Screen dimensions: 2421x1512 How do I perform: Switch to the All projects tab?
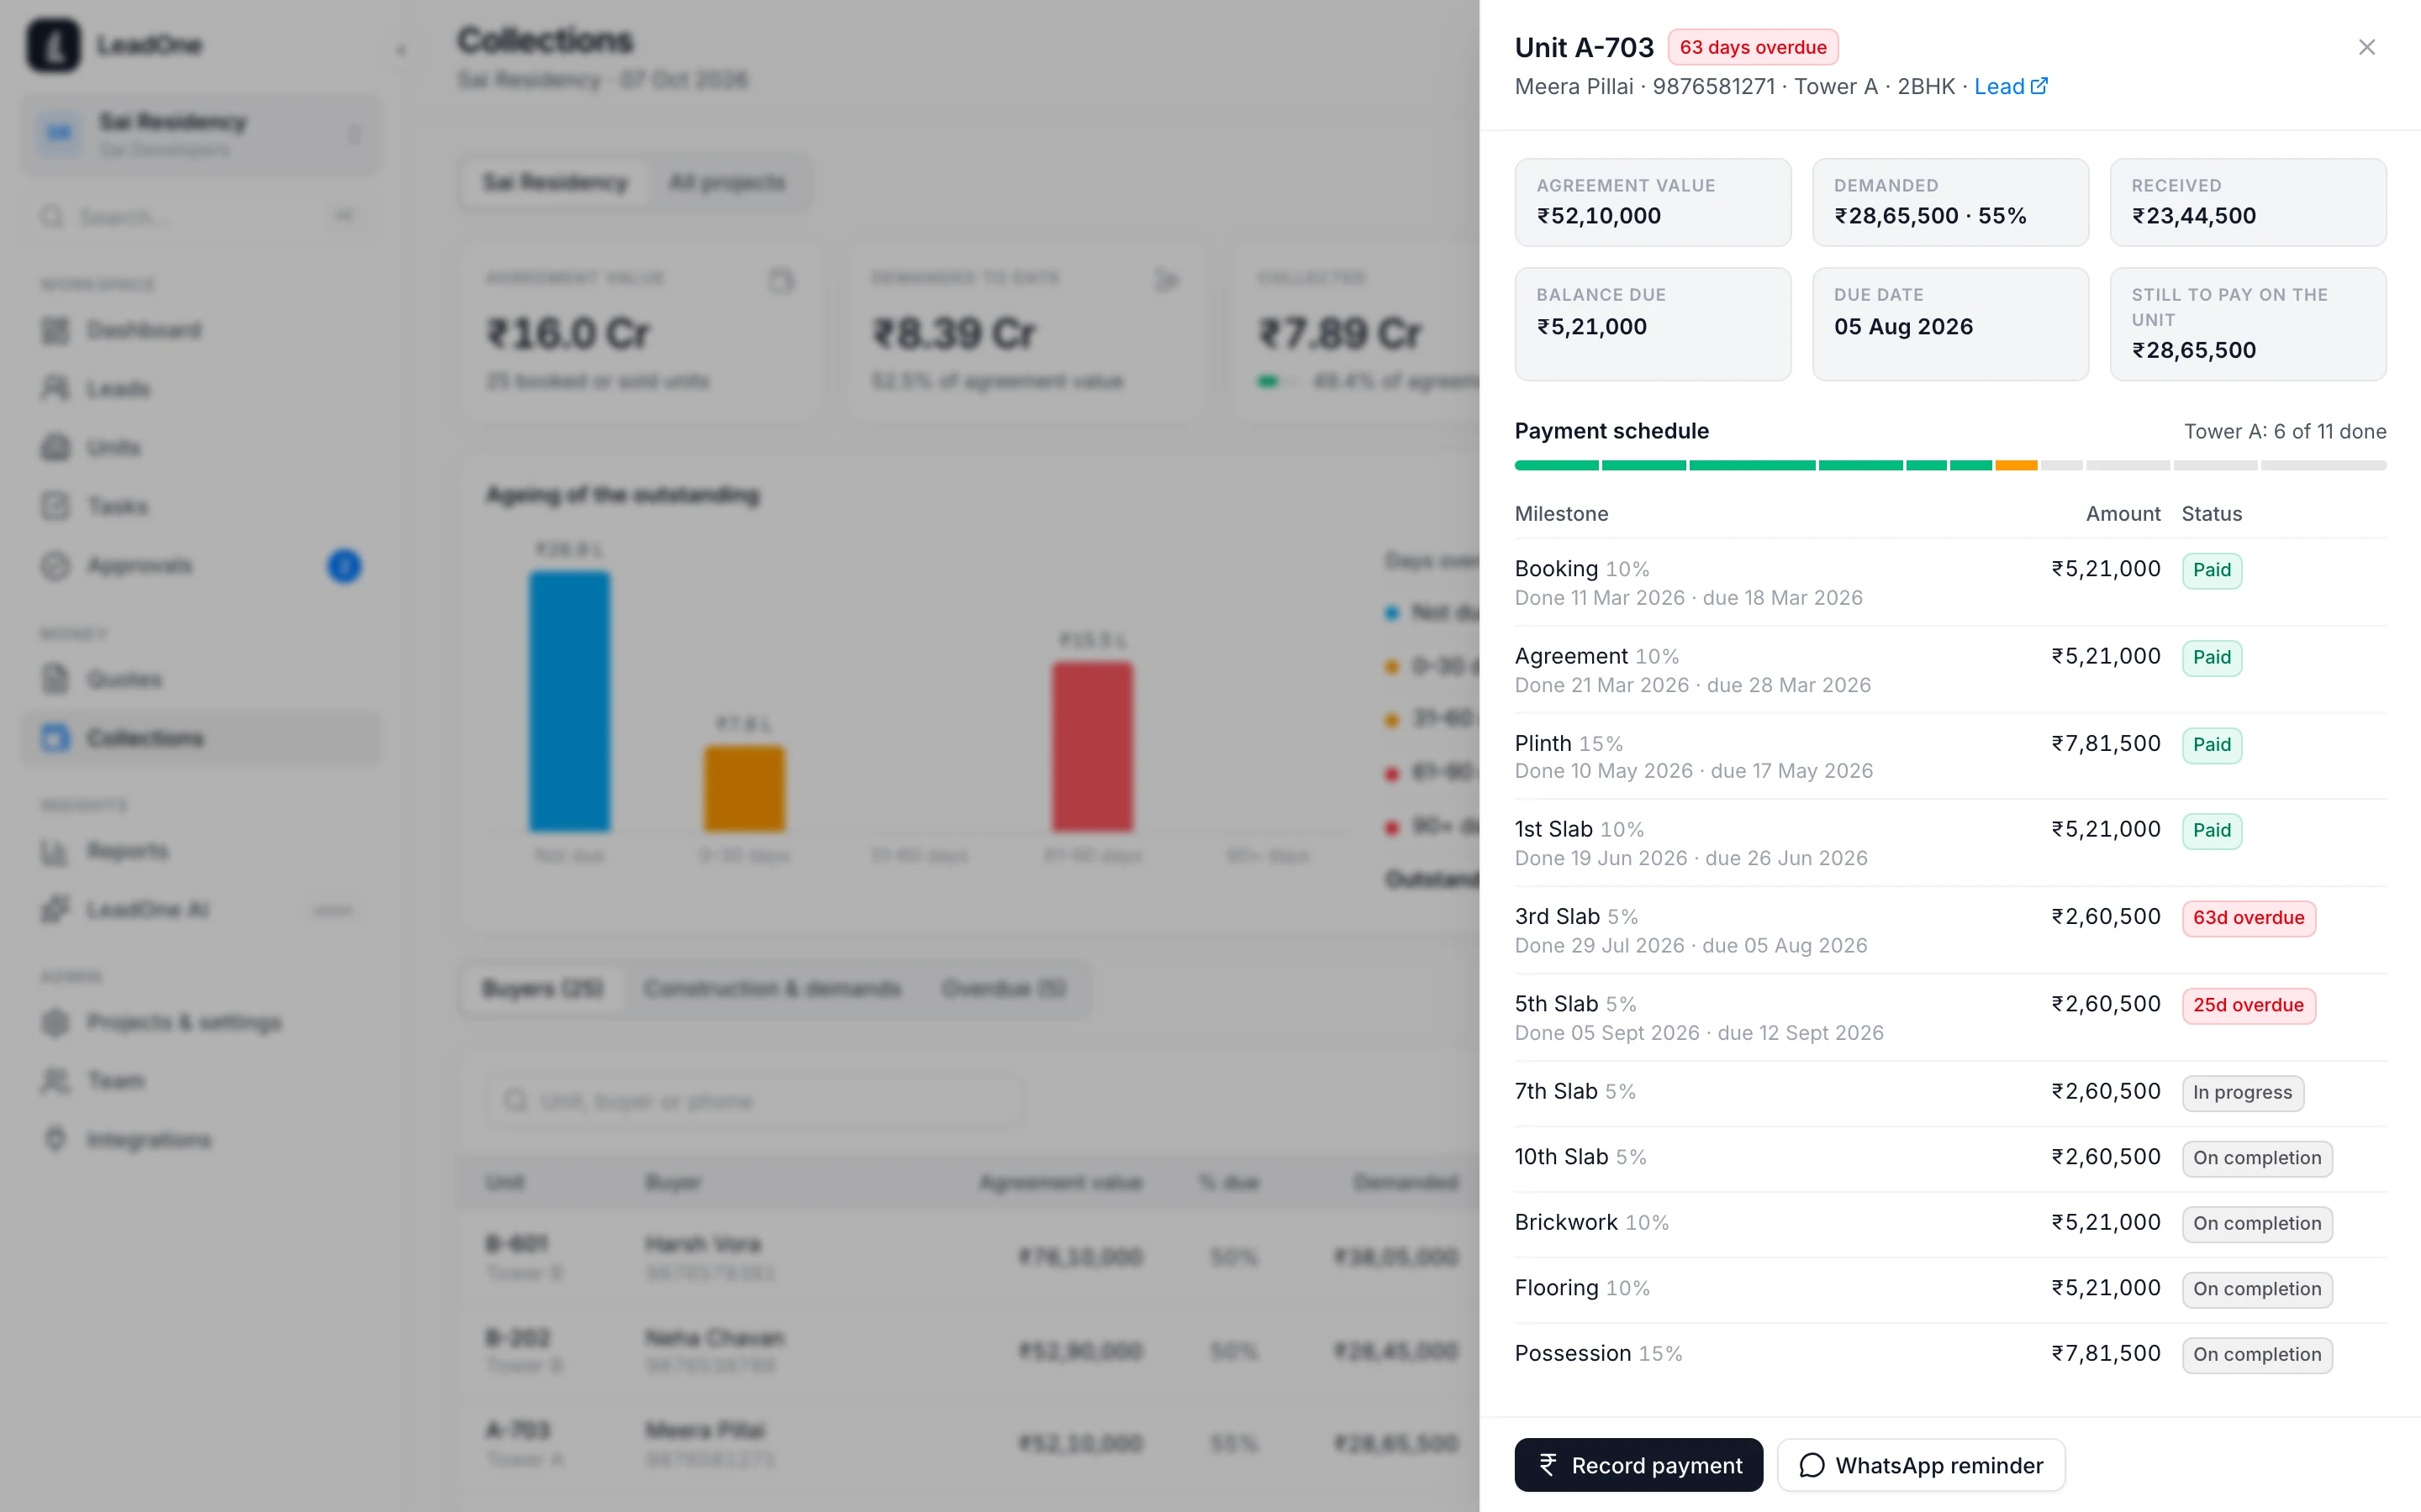(x=727, y=183)
